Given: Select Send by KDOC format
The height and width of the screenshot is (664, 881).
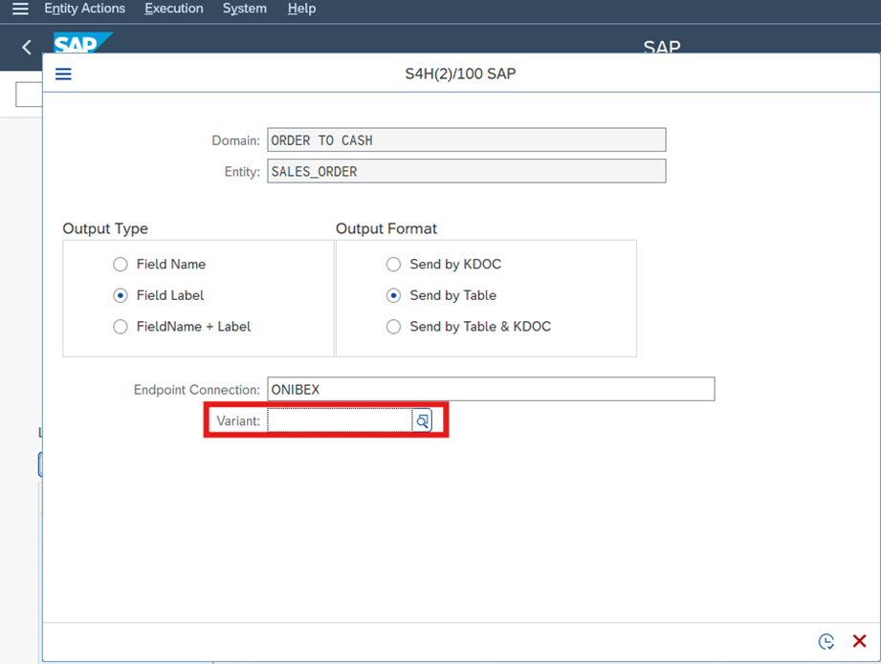Looking at the screenshot, I should point(393,265).
